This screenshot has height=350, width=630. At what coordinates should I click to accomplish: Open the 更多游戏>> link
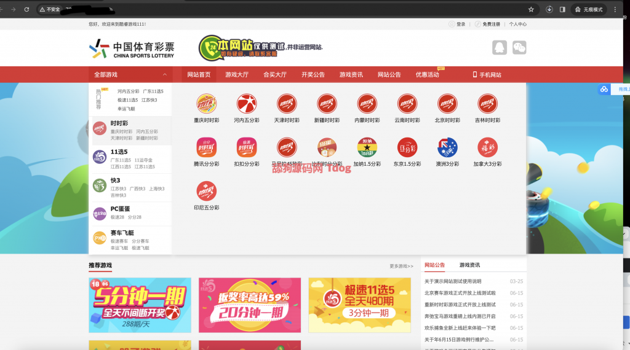pyautogui.click(x=401, y=266)
